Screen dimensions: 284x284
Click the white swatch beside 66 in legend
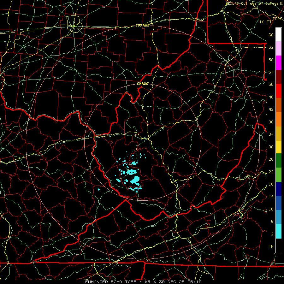tap(279, 35)
